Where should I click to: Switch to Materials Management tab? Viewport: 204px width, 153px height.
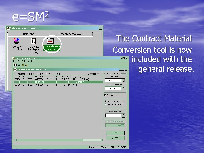[71, 34]
